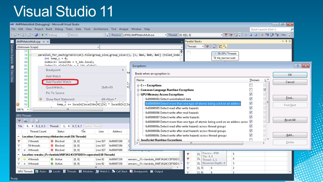The width and height of the screenshot is (323, 182).
Task: Open the Analyze menu
Action: click(124, 29)
